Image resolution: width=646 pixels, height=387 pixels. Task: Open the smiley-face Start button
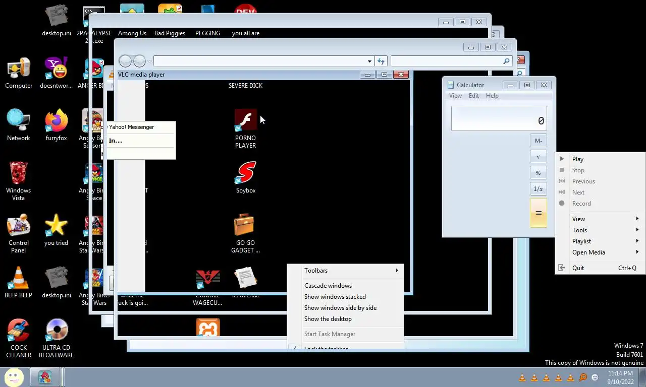pyautogui.click(x=14, y=377)
